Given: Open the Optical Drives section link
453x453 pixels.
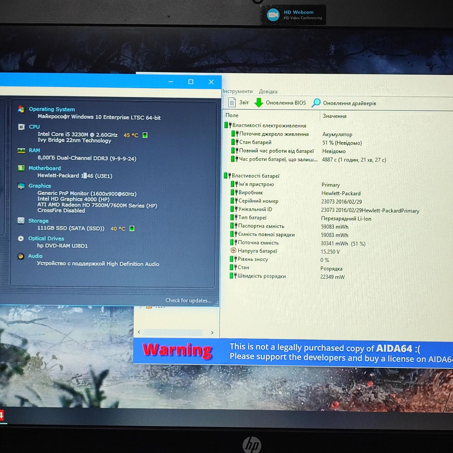Looking at the screenshot, I should (x=46, y=239).
